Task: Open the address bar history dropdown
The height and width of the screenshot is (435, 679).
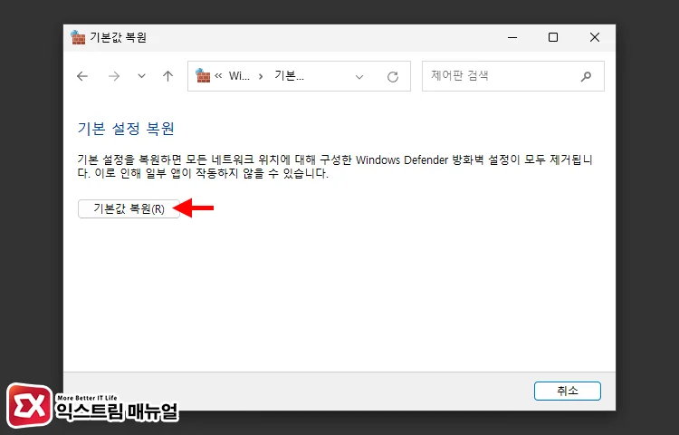Action: [359, 77]
